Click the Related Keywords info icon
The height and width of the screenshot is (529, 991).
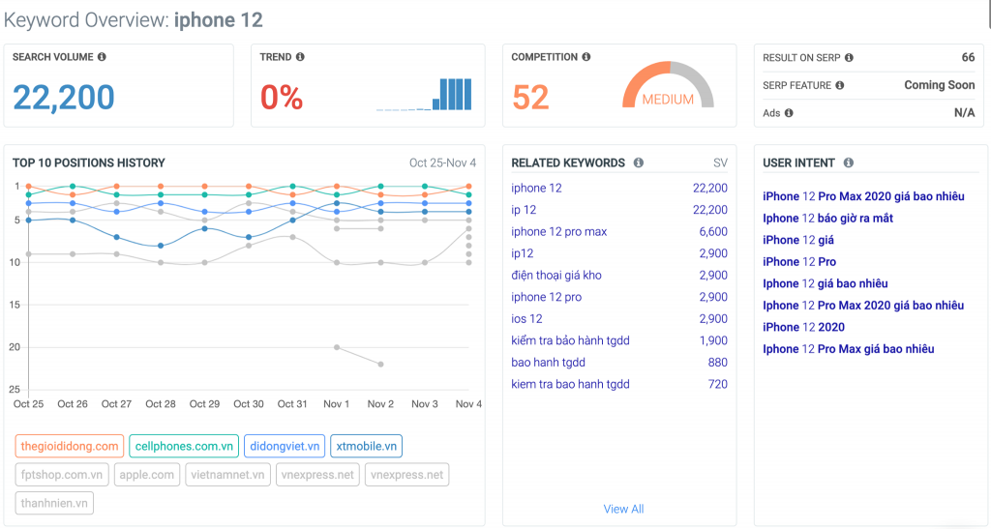point(638,163)
